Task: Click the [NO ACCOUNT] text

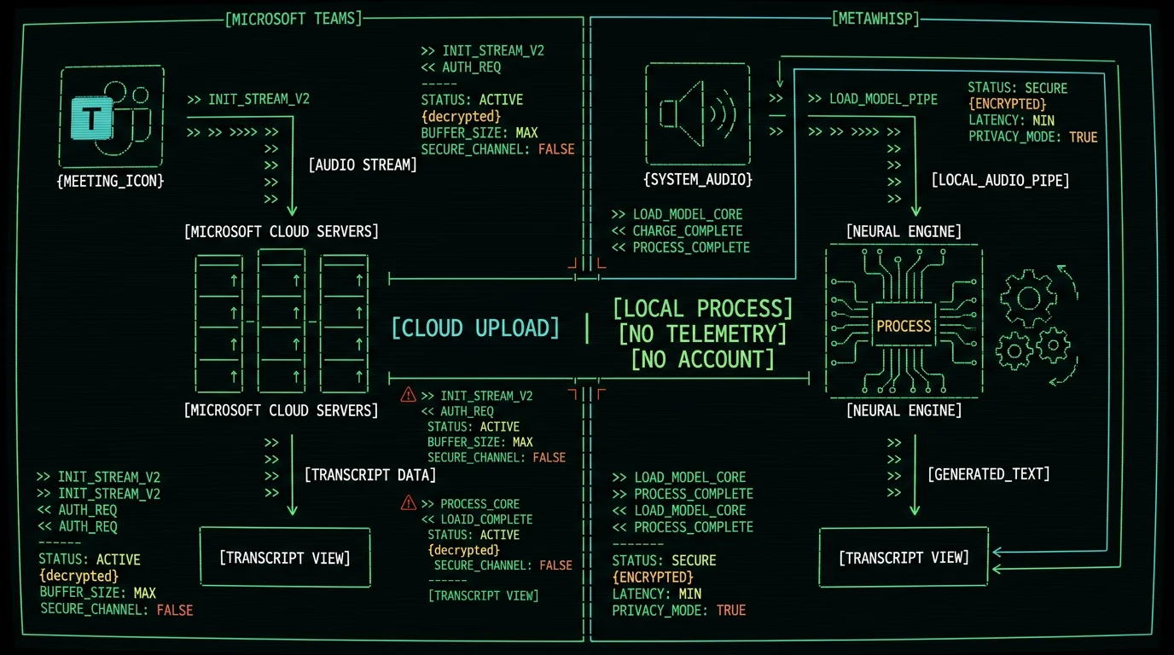Action: pos(703,359)
